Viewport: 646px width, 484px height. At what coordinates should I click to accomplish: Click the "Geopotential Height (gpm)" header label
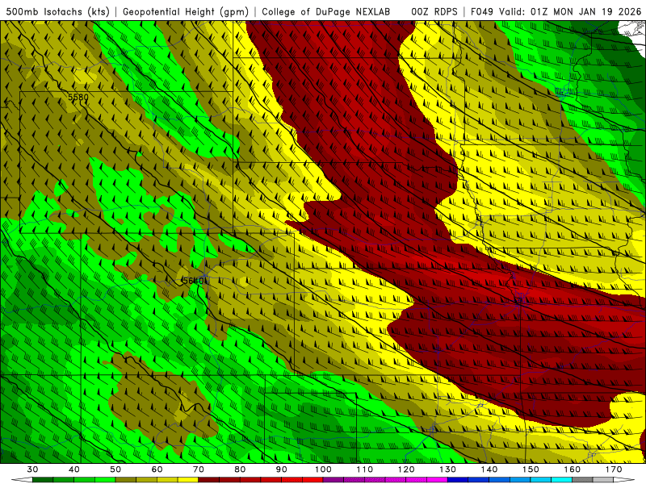186,11
